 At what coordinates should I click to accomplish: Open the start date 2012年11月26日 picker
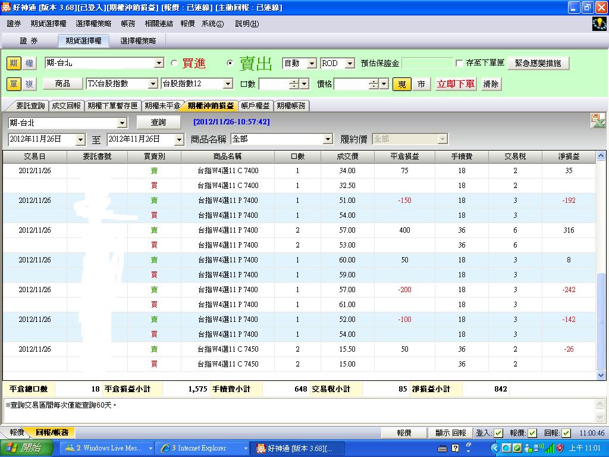click(80, 139)
